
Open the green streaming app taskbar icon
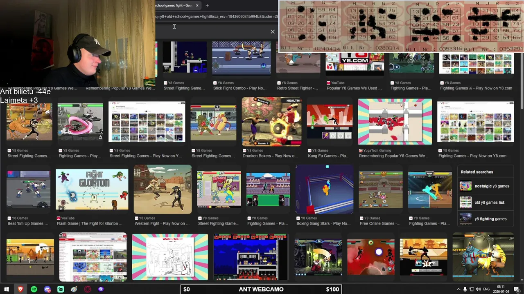[61, 289]
